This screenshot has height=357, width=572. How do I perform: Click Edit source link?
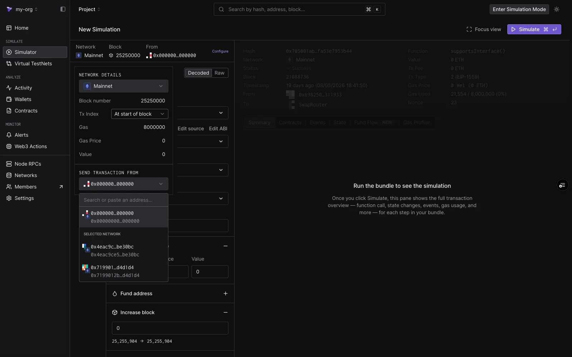coord(191,129)
